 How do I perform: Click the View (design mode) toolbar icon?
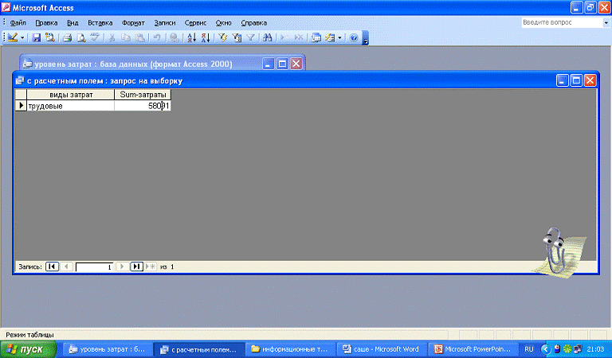13,37
